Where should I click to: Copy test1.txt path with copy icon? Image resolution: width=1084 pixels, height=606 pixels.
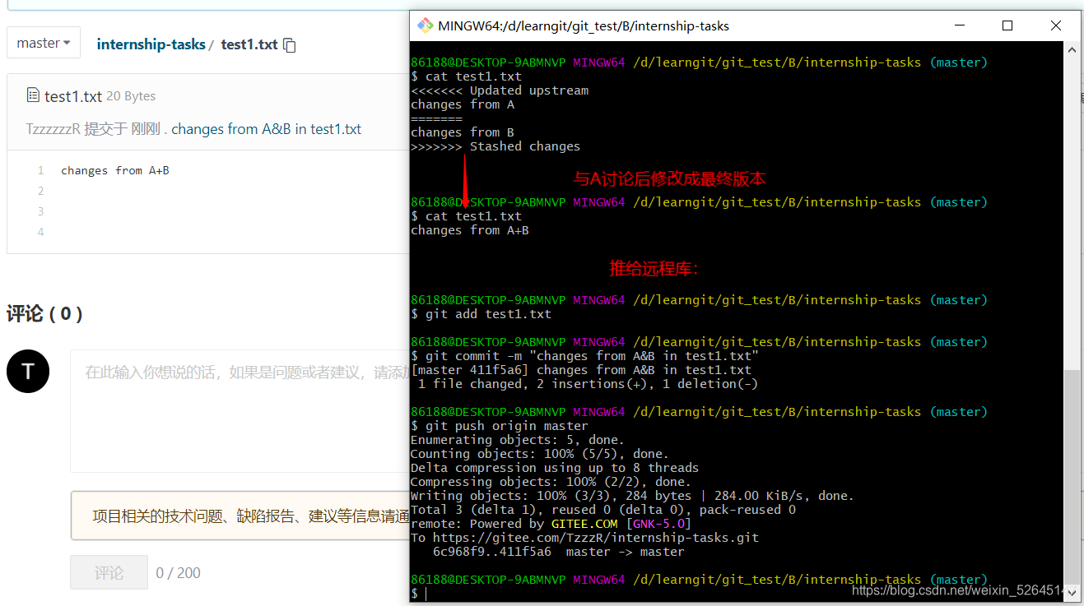(x=290, y=45)
